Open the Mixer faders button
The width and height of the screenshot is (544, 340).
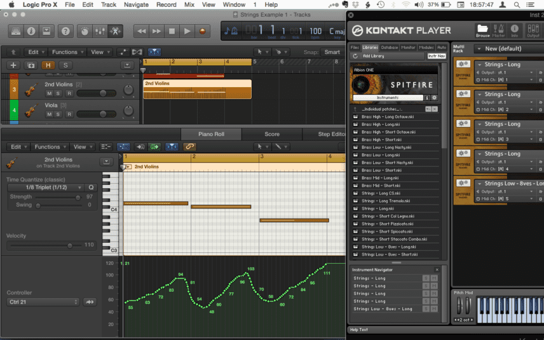(x=100, y=31)
